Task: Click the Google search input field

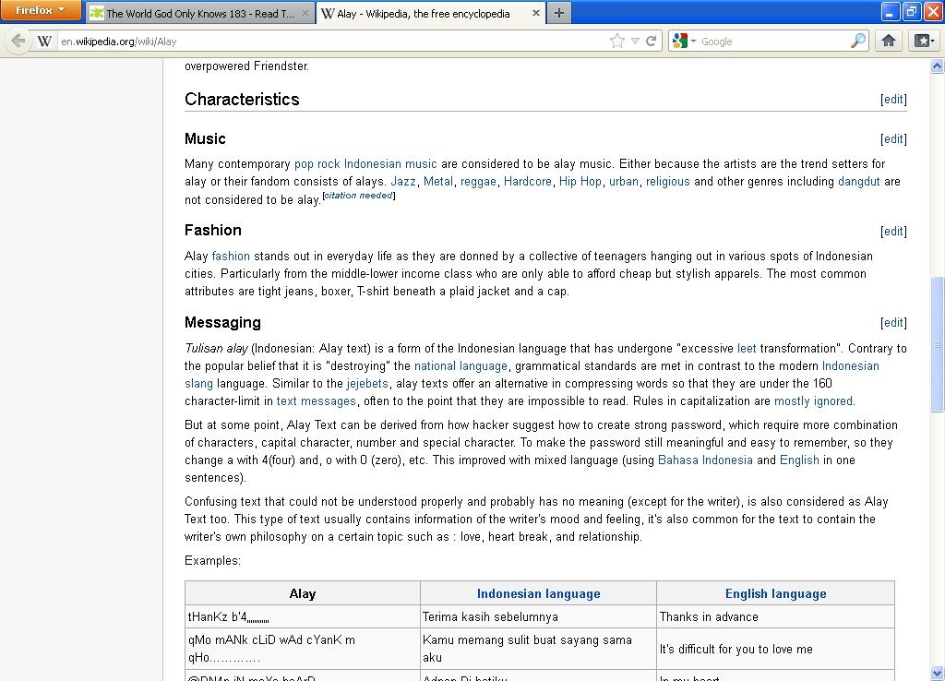Action: tap(774, 41)
